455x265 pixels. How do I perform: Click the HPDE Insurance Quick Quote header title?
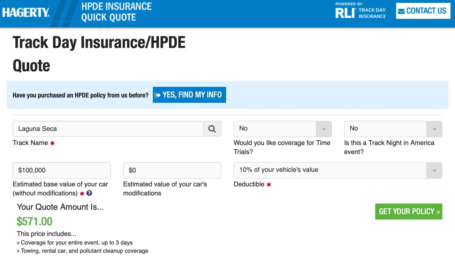[x=116, y=12]
